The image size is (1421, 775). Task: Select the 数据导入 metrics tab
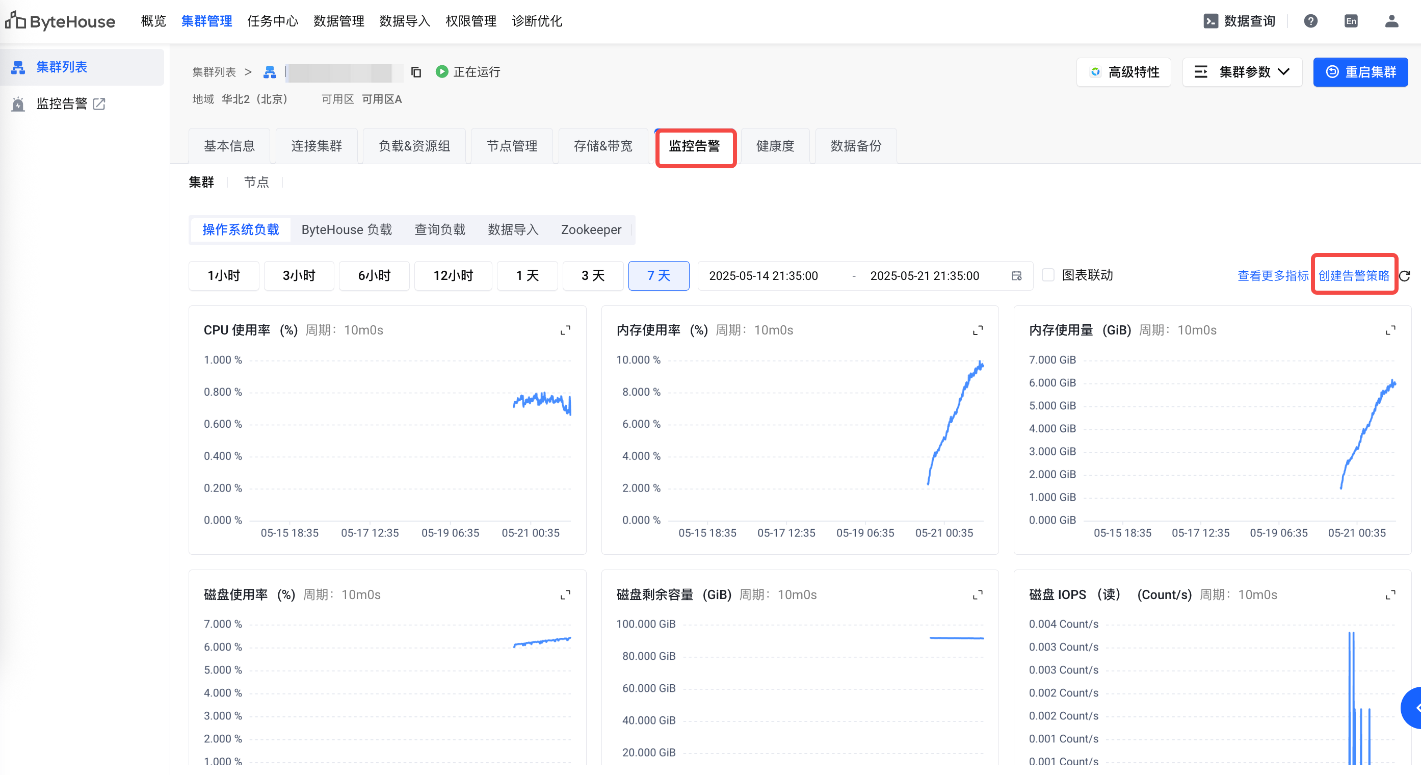point(513,229)
